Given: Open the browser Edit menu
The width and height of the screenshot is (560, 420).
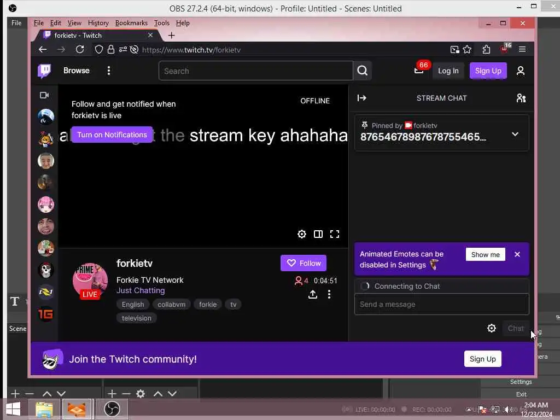Looking at the screenshot, I should [55, 23].
